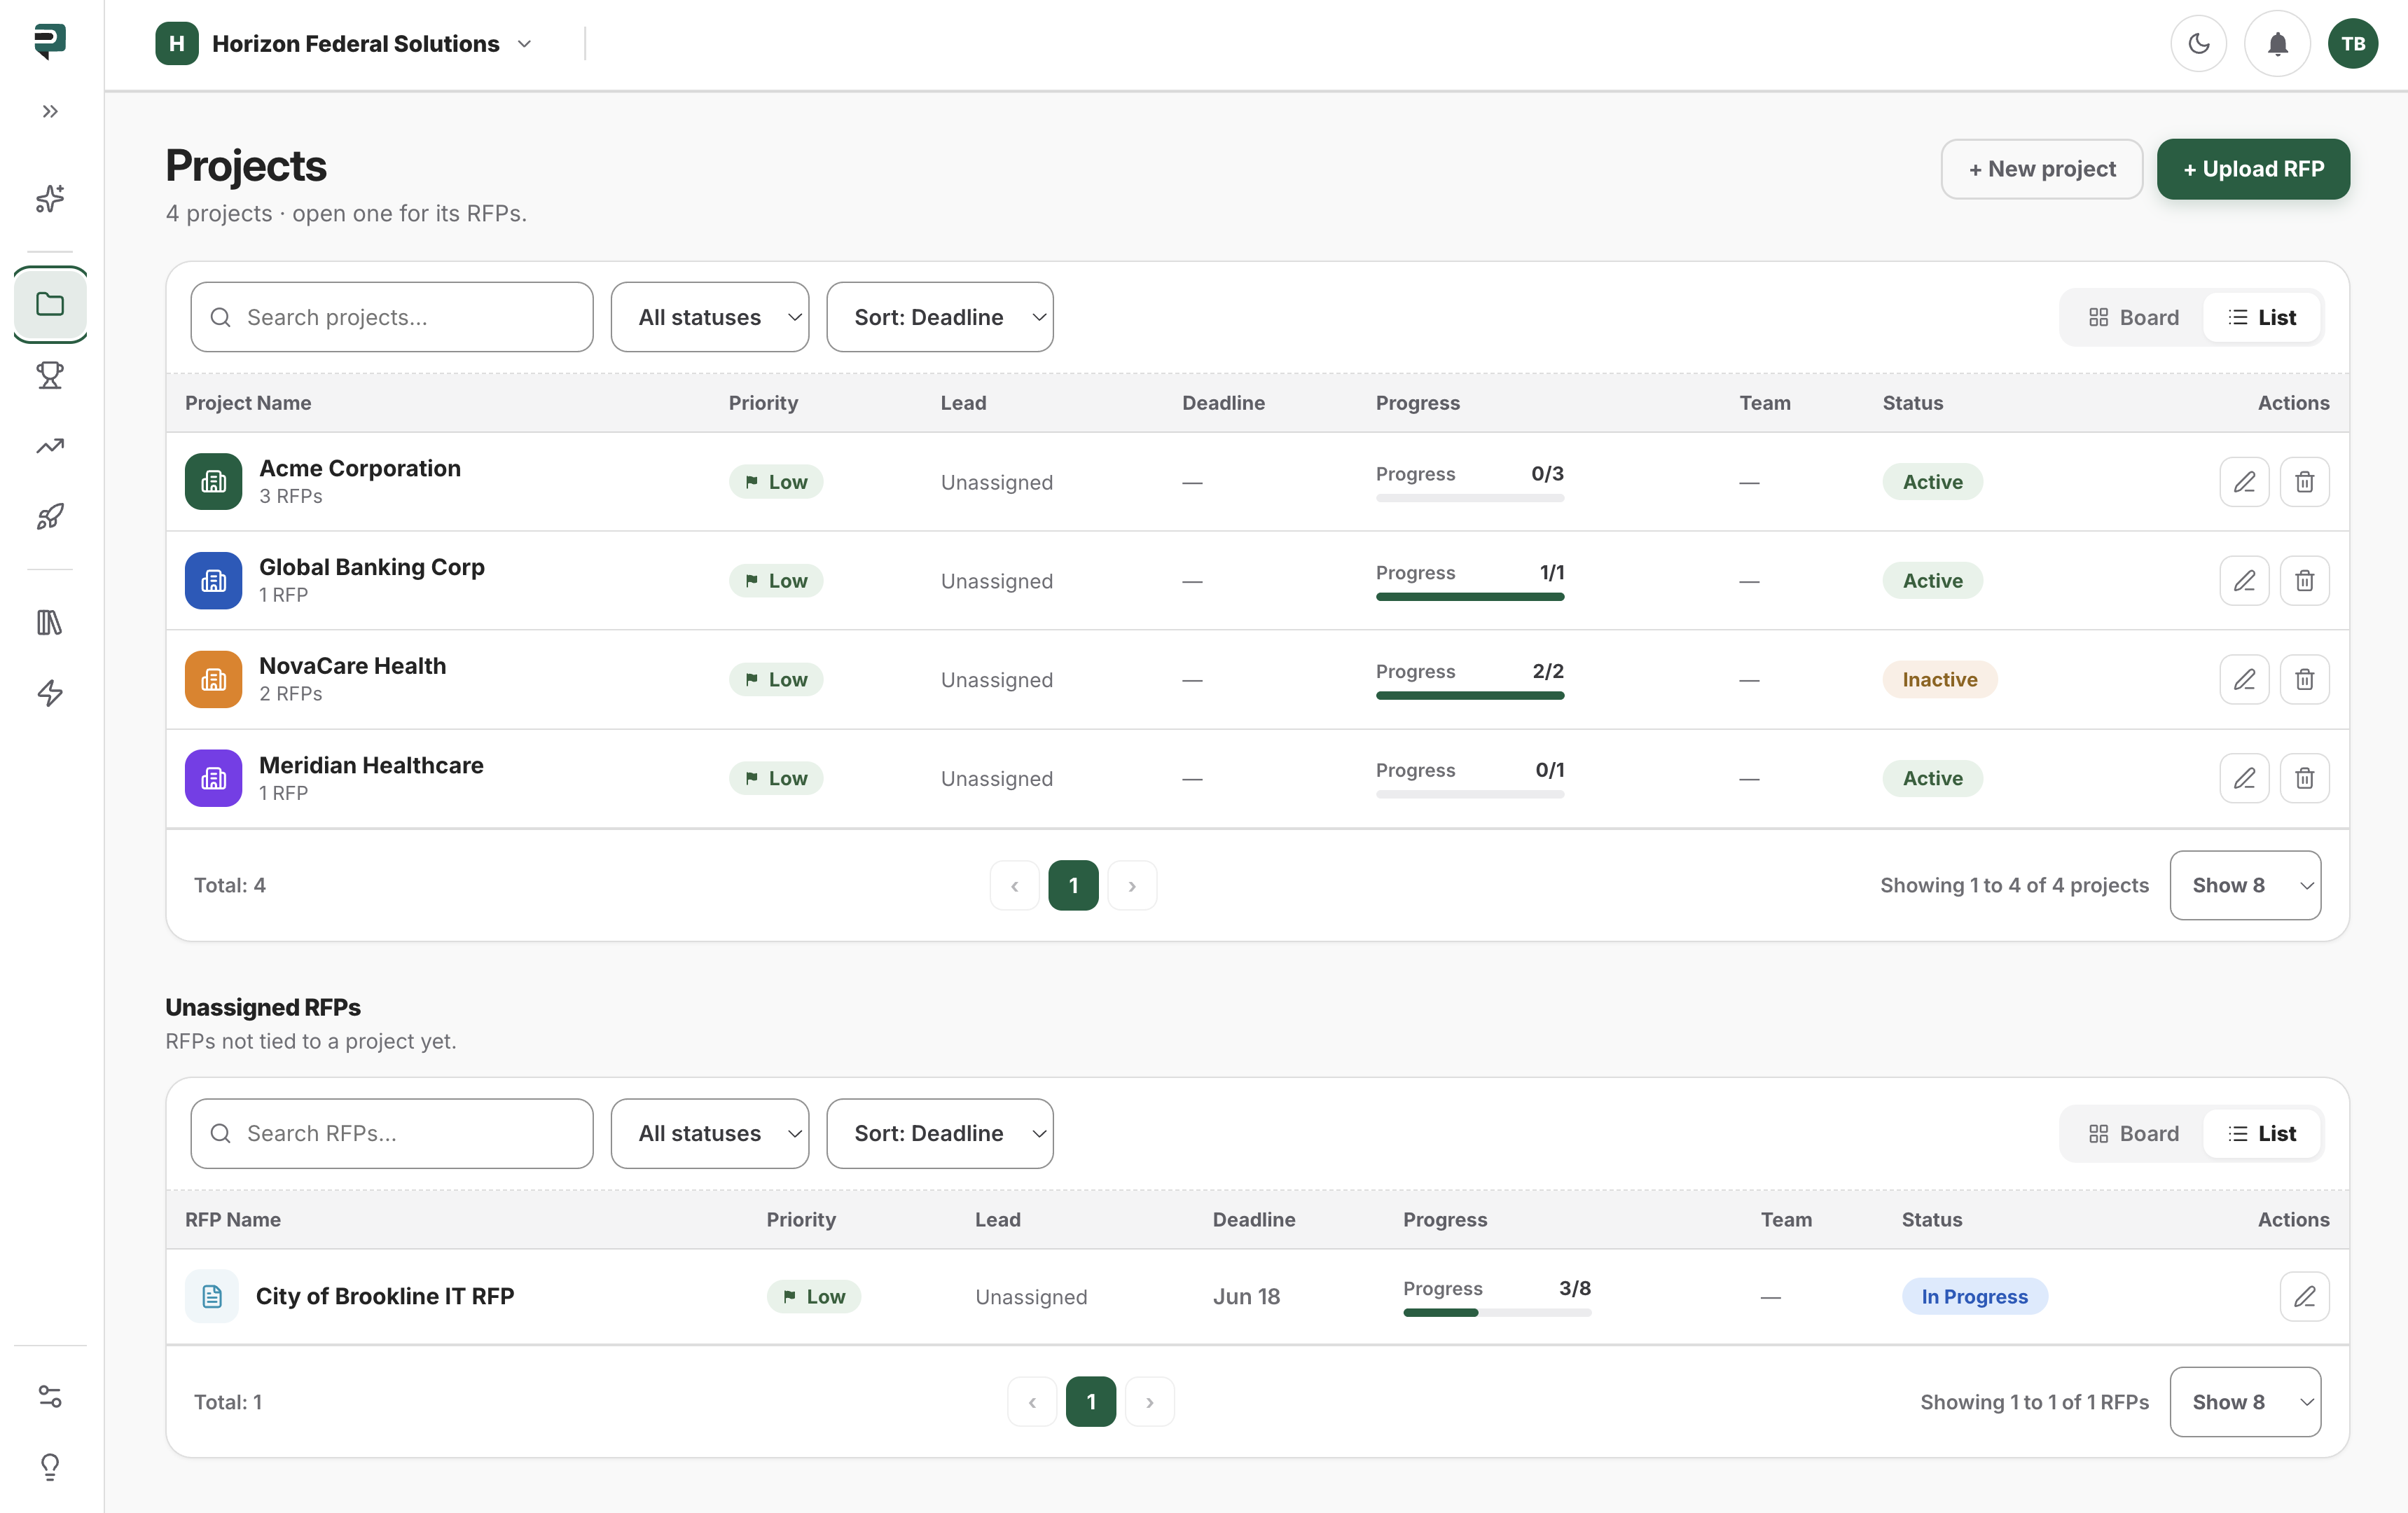This screenshot has width=2408, height=1513.
Task: Click the Jun 18 deadline cell
Action: 1246,1296
